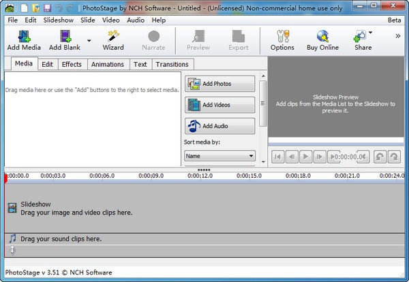Click the Add Videos button

[x=220, y=105]
